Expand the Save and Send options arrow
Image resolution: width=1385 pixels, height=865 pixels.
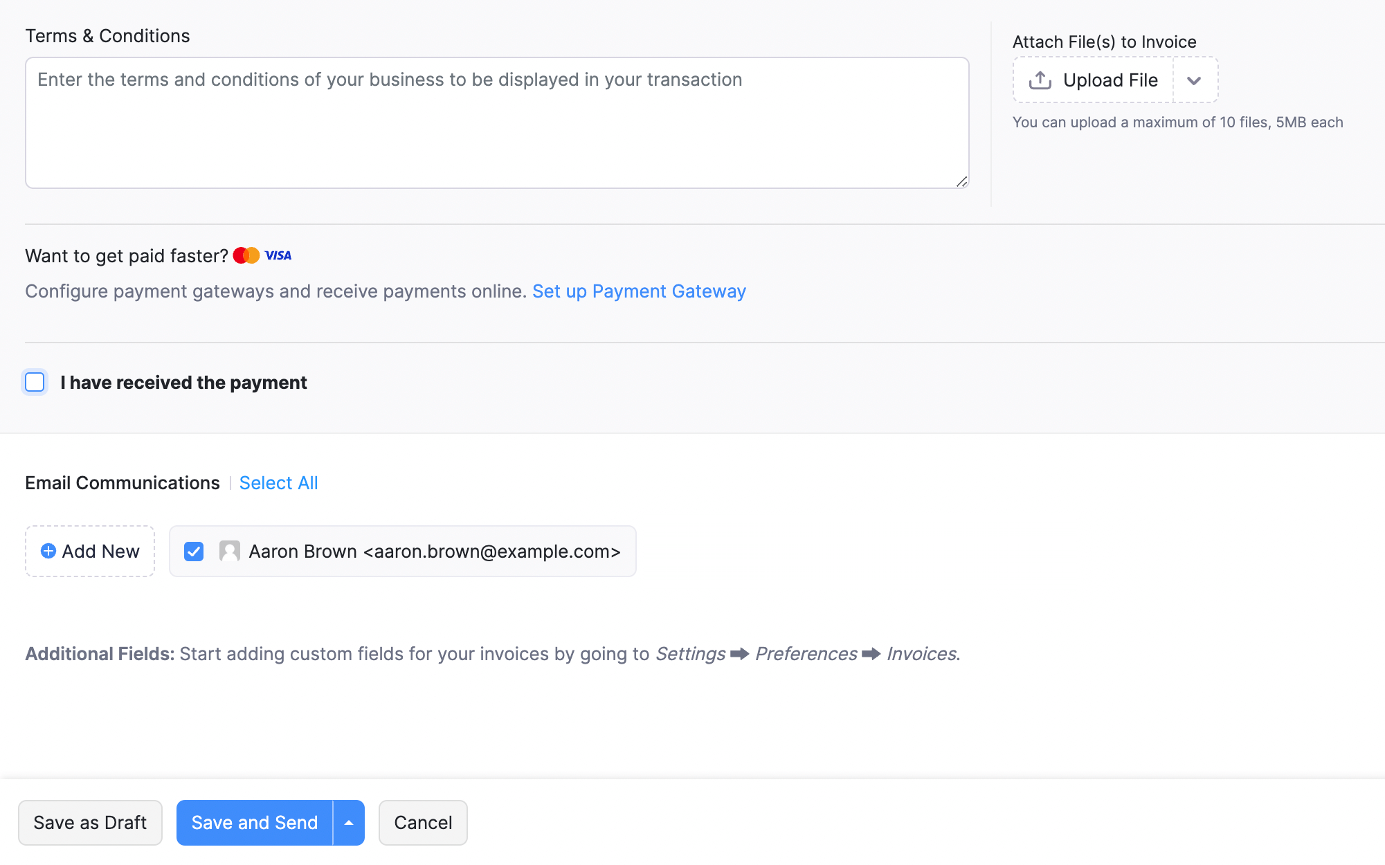coord(349,822)
